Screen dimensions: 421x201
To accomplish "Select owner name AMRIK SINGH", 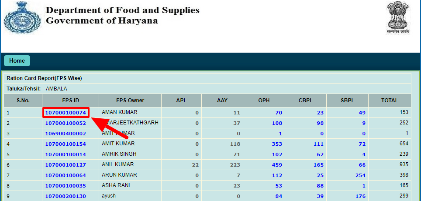I will [119, 154].
